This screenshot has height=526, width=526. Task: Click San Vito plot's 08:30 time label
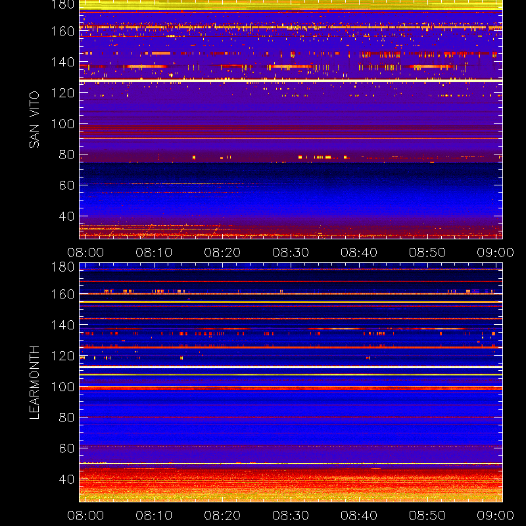click(x=291, y=252)
